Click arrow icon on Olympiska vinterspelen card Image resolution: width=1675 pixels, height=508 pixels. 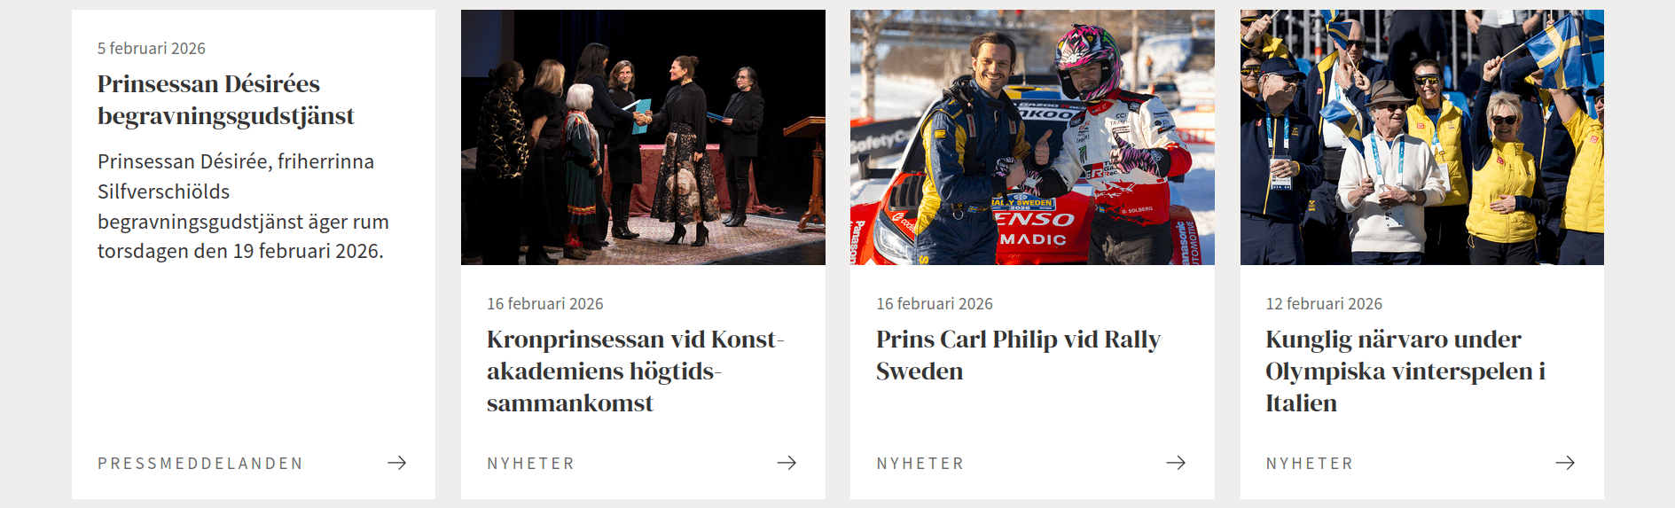(1565, 463)
